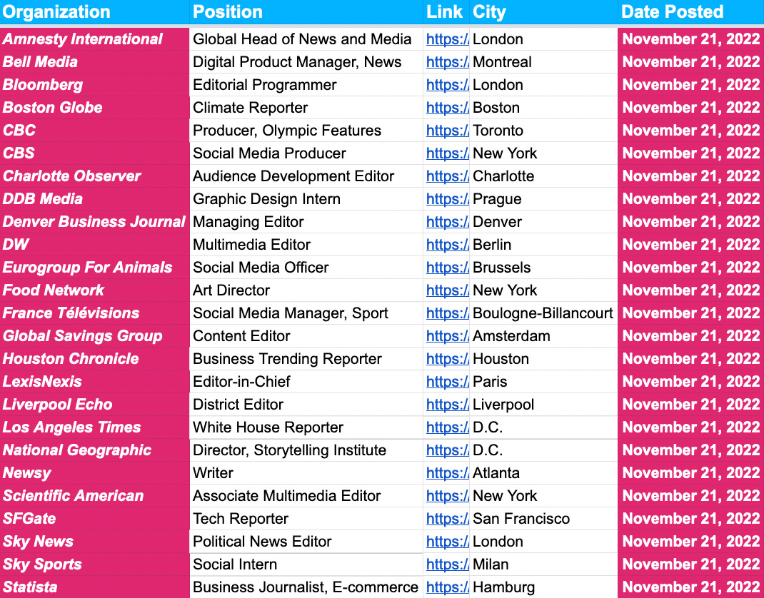Image resolution: width=764 pixels, height=598 pixels.
Task: Open the CBS Social Media Producer link
Action: tap(447, 153)
